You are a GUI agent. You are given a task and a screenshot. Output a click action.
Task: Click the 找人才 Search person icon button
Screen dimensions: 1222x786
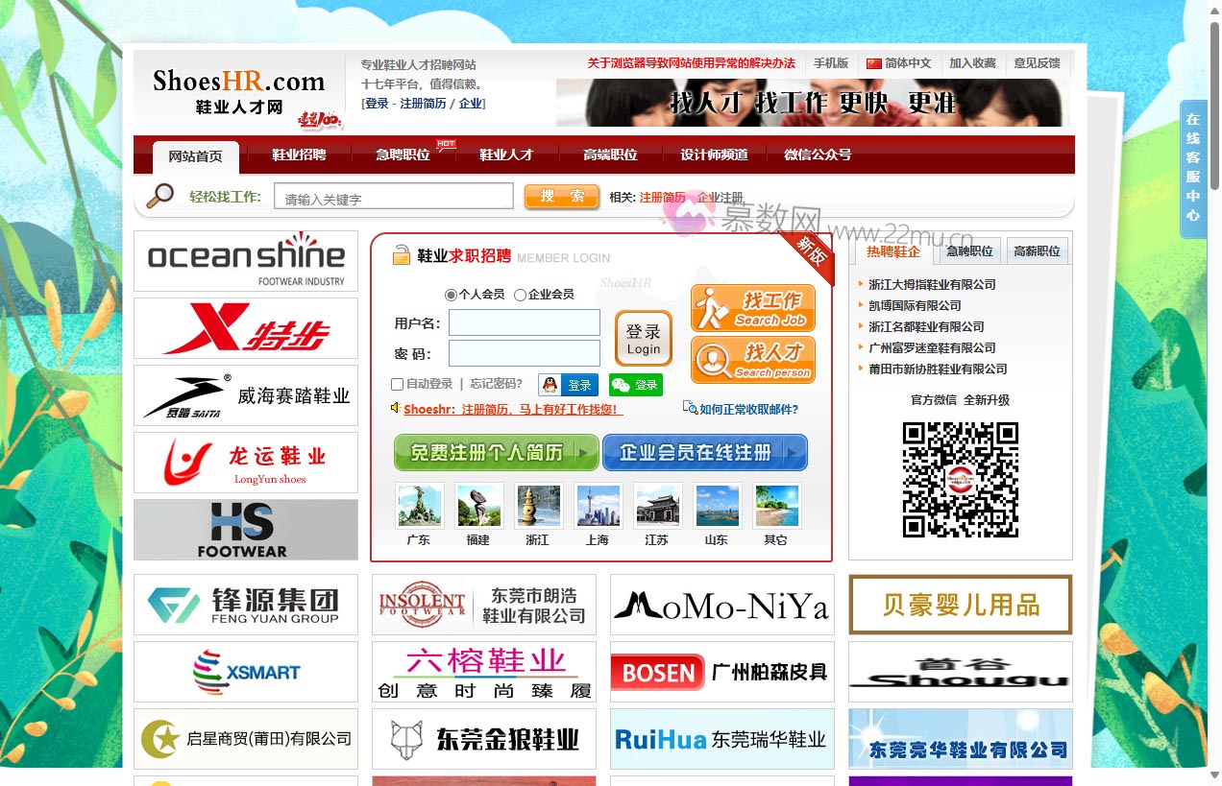point(752,360)
